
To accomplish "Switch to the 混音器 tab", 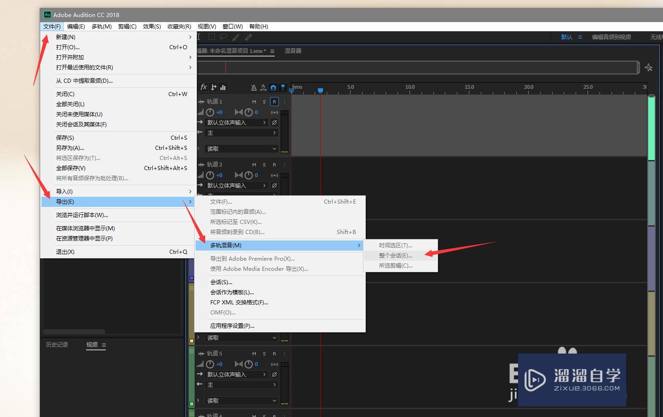I will click(x=293, y=51).
